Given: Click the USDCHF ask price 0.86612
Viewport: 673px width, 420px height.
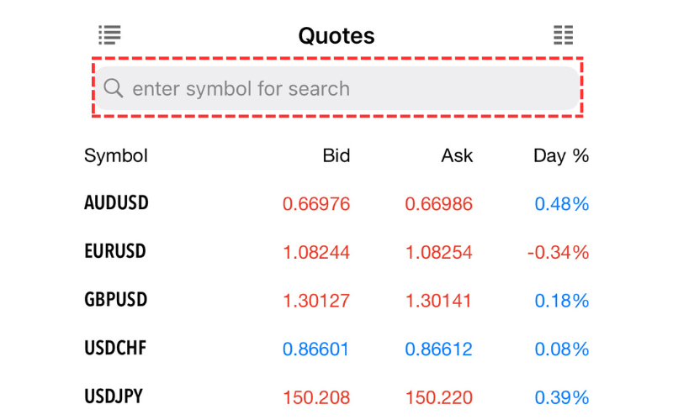Looking at the screenshot, I should point(438,349).
